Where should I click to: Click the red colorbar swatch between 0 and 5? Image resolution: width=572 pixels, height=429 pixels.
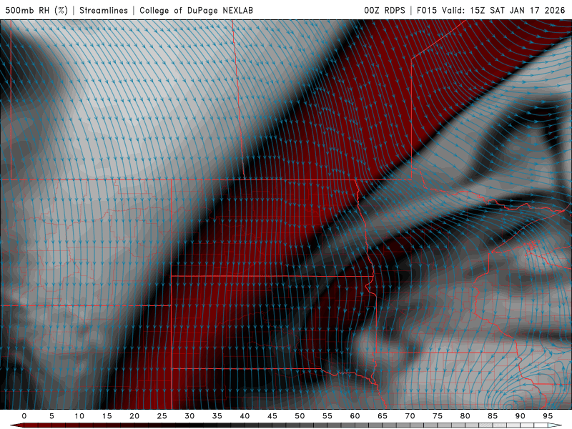pos(38,425)
